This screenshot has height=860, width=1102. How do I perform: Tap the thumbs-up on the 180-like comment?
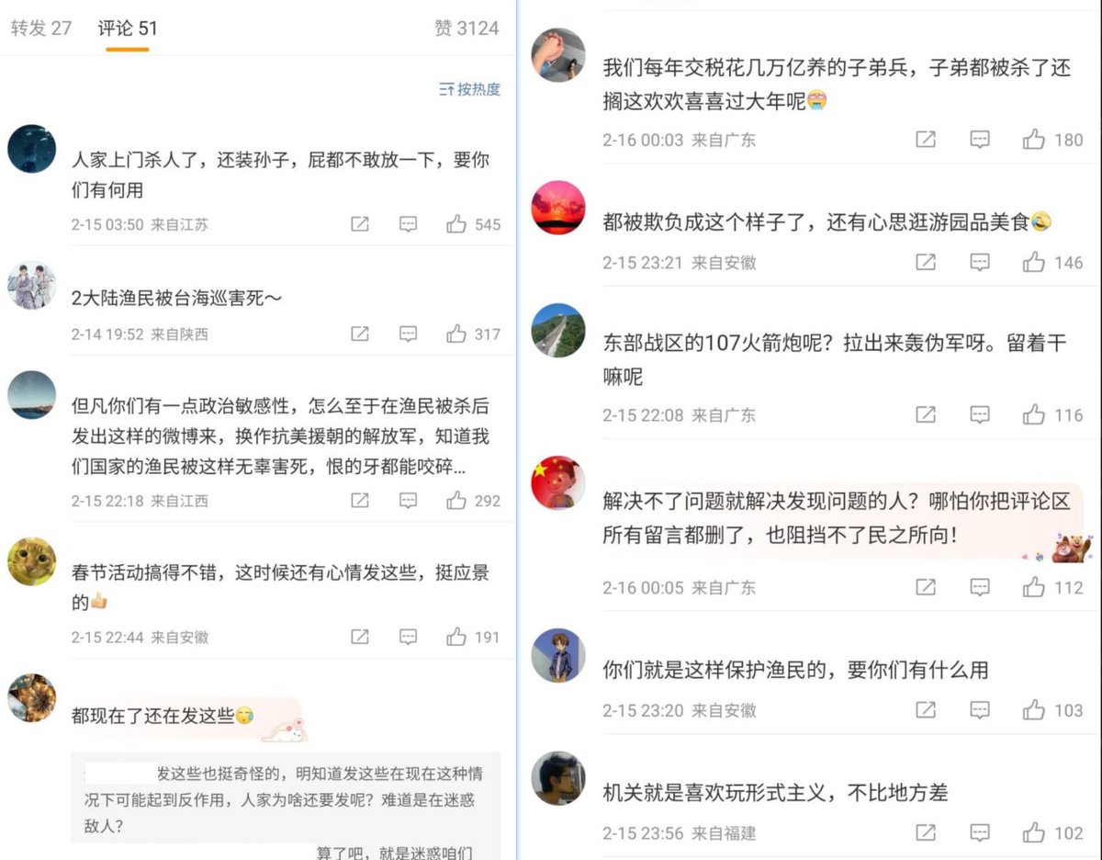pyautogui.click(x=1034, y=140)
